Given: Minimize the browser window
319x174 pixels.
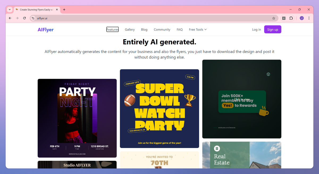Looking at the screenshot, I should (290, 10).
